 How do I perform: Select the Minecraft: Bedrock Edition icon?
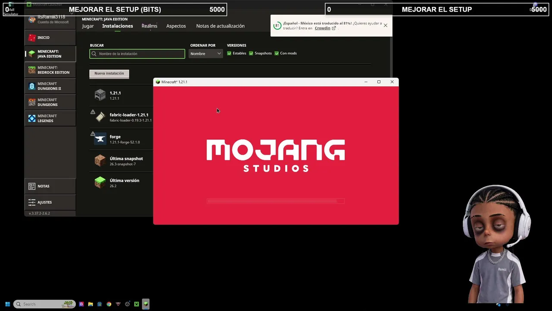32,70
